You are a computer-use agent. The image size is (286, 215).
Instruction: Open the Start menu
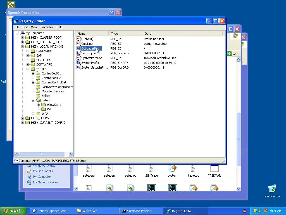point(13,211)
